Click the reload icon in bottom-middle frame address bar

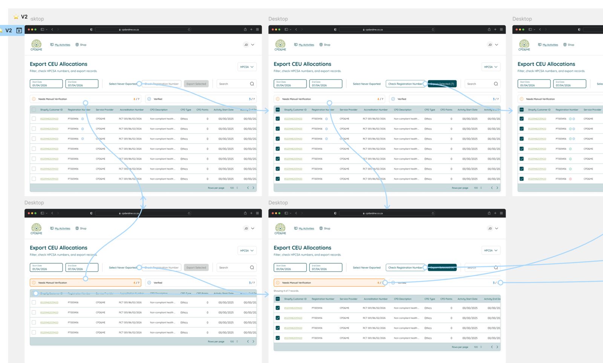[433, 213]
